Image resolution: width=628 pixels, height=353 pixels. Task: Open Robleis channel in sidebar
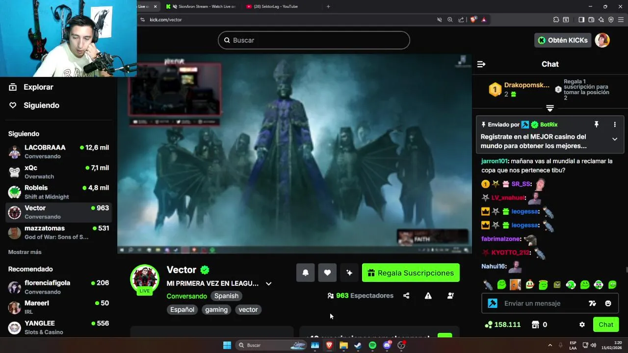58,192
